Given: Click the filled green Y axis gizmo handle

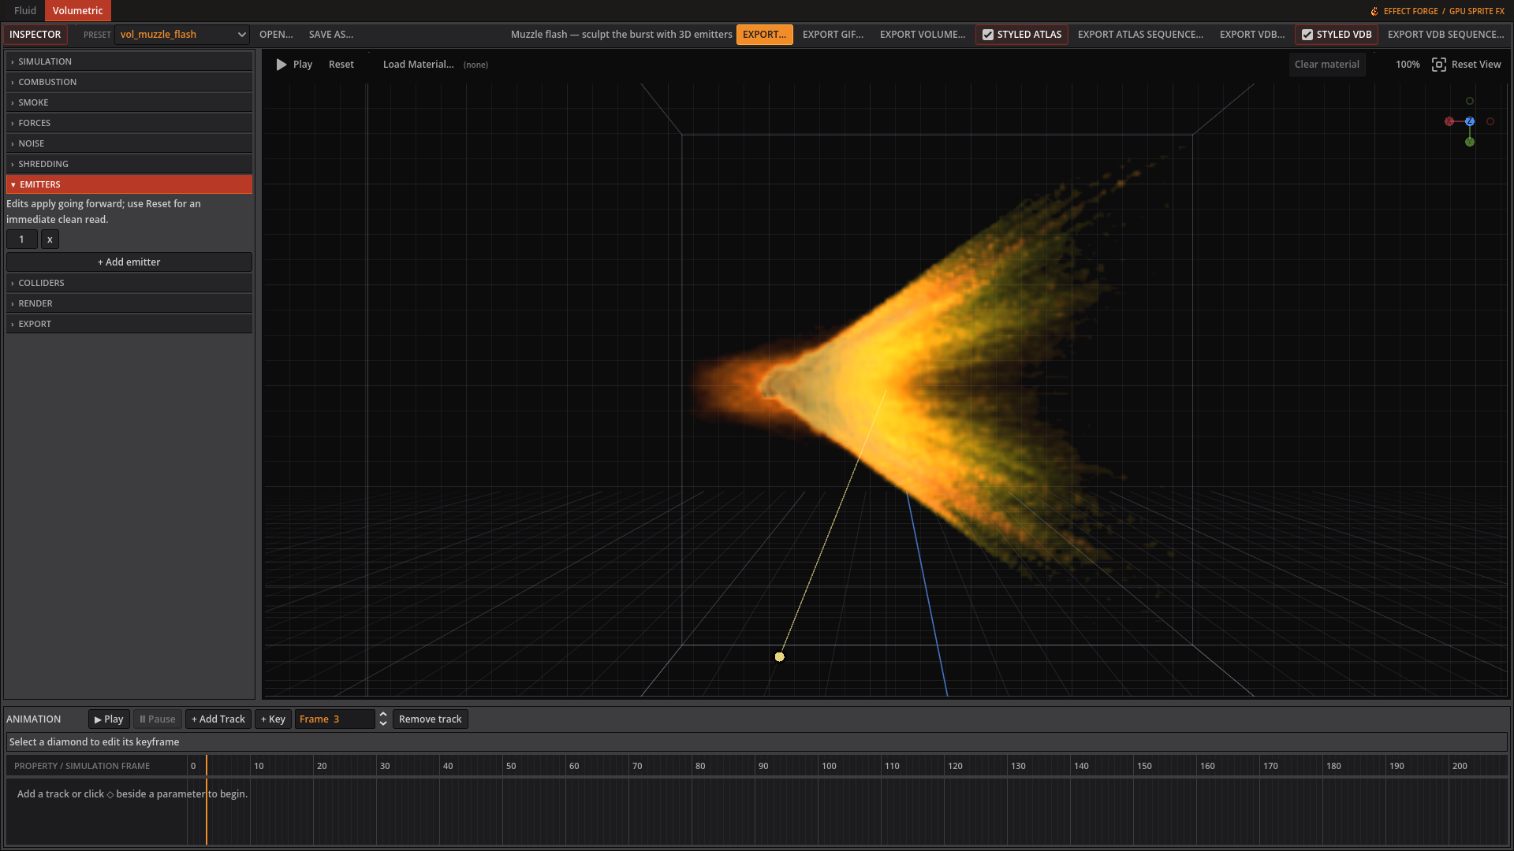Looking at the screenshot, I should coord(1470,142).
